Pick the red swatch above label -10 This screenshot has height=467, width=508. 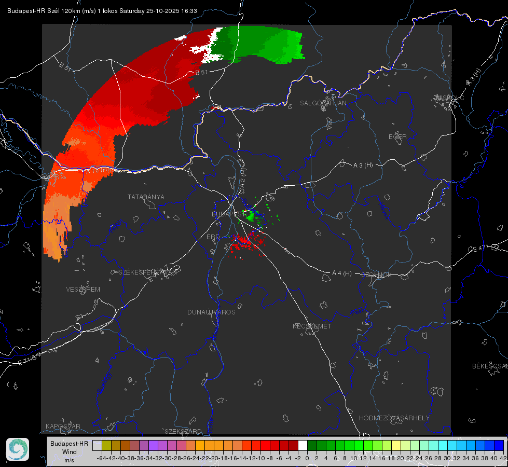265,445
